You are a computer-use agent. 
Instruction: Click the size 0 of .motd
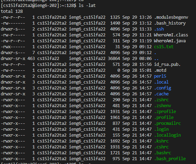click(119, 70)
